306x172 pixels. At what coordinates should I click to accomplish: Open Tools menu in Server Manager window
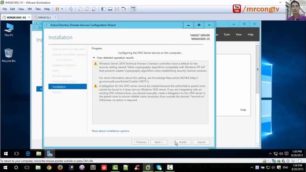227,34
